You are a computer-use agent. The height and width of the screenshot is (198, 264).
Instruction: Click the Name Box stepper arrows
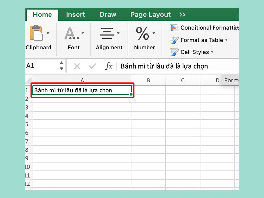[61, 66]
